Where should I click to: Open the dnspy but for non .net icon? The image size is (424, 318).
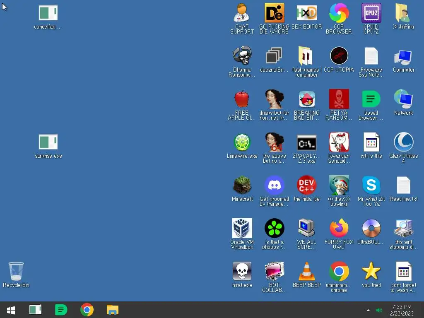(x=274, y=99)
